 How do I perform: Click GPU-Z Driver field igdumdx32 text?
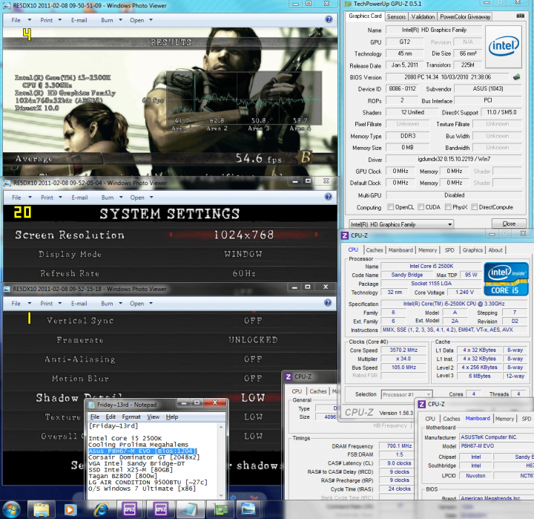point(454,159)
